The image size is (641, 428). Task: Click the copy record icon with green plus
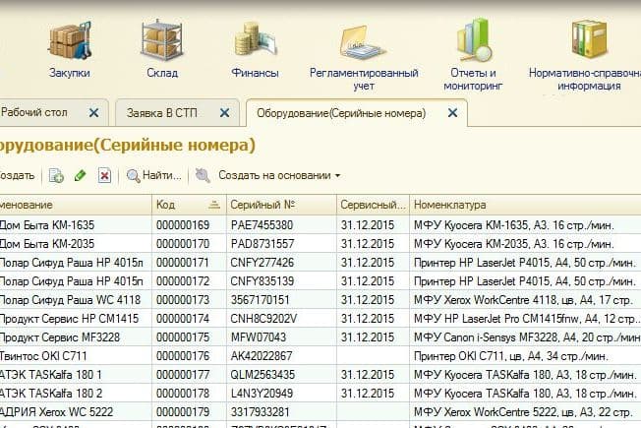click(56, 176)
